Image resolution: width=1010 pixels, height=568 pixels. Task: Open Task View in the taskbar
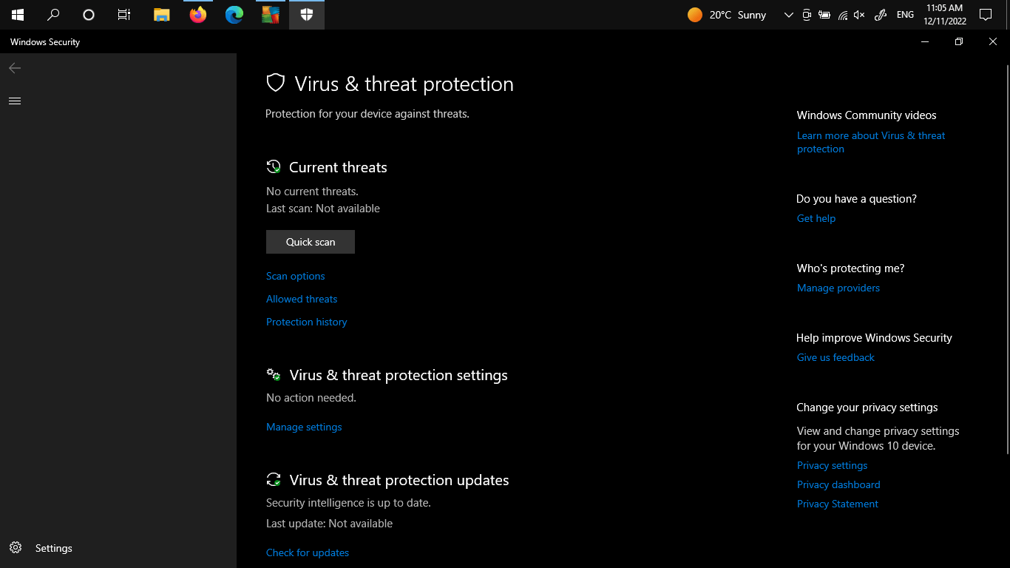point(124,15)
